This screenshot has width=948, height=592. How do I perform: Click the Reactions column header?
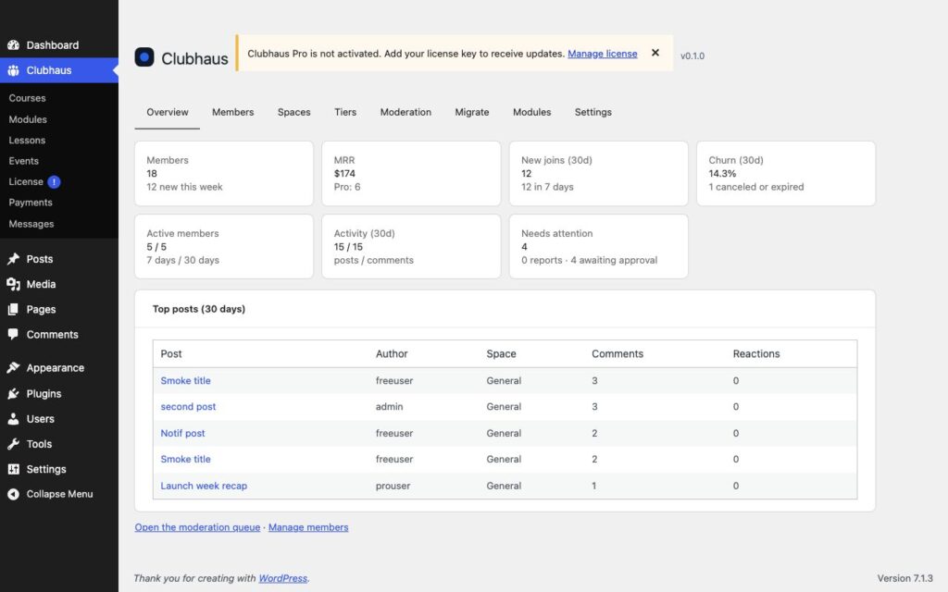point(756,354)
